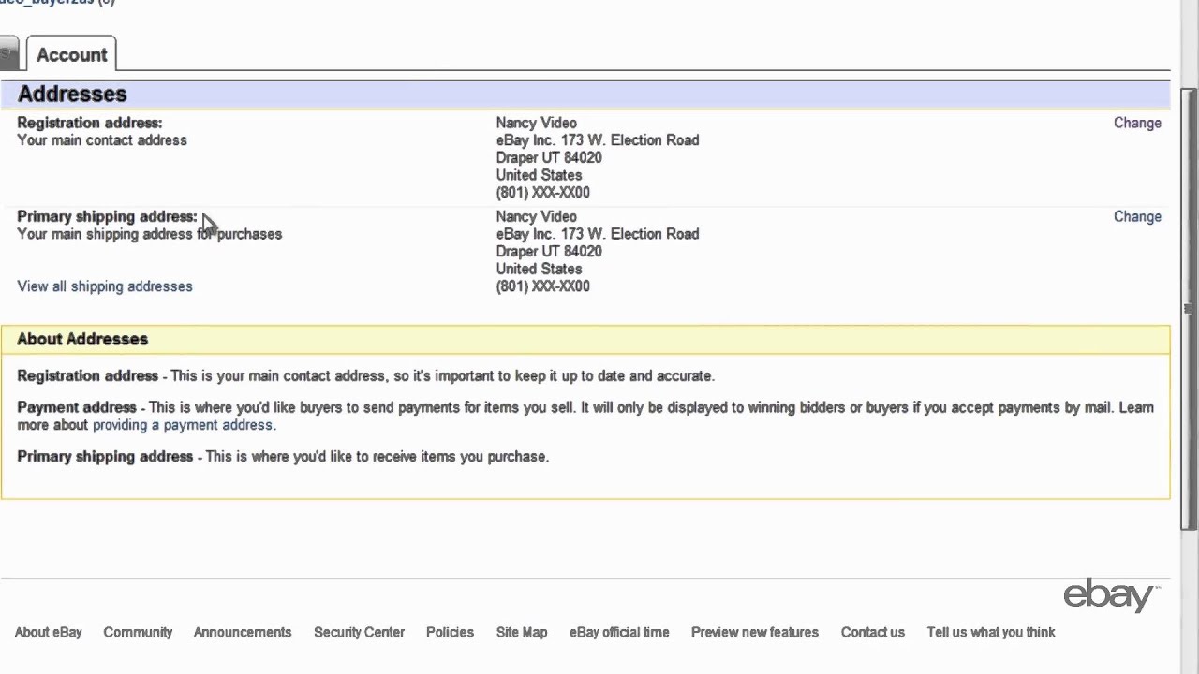This screenshot has width=1199, height=674.
Task: Select the 'Addresses' section heading
Action: tap(72, 94)
